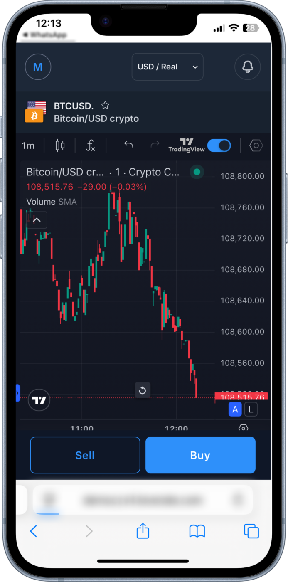Toggle auto scale A button

point(235,409)
